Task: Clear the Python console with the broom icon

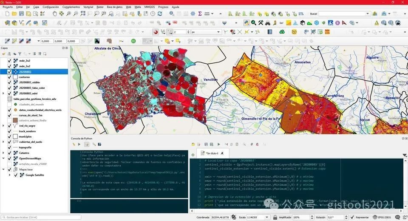Action: point(74,144)
